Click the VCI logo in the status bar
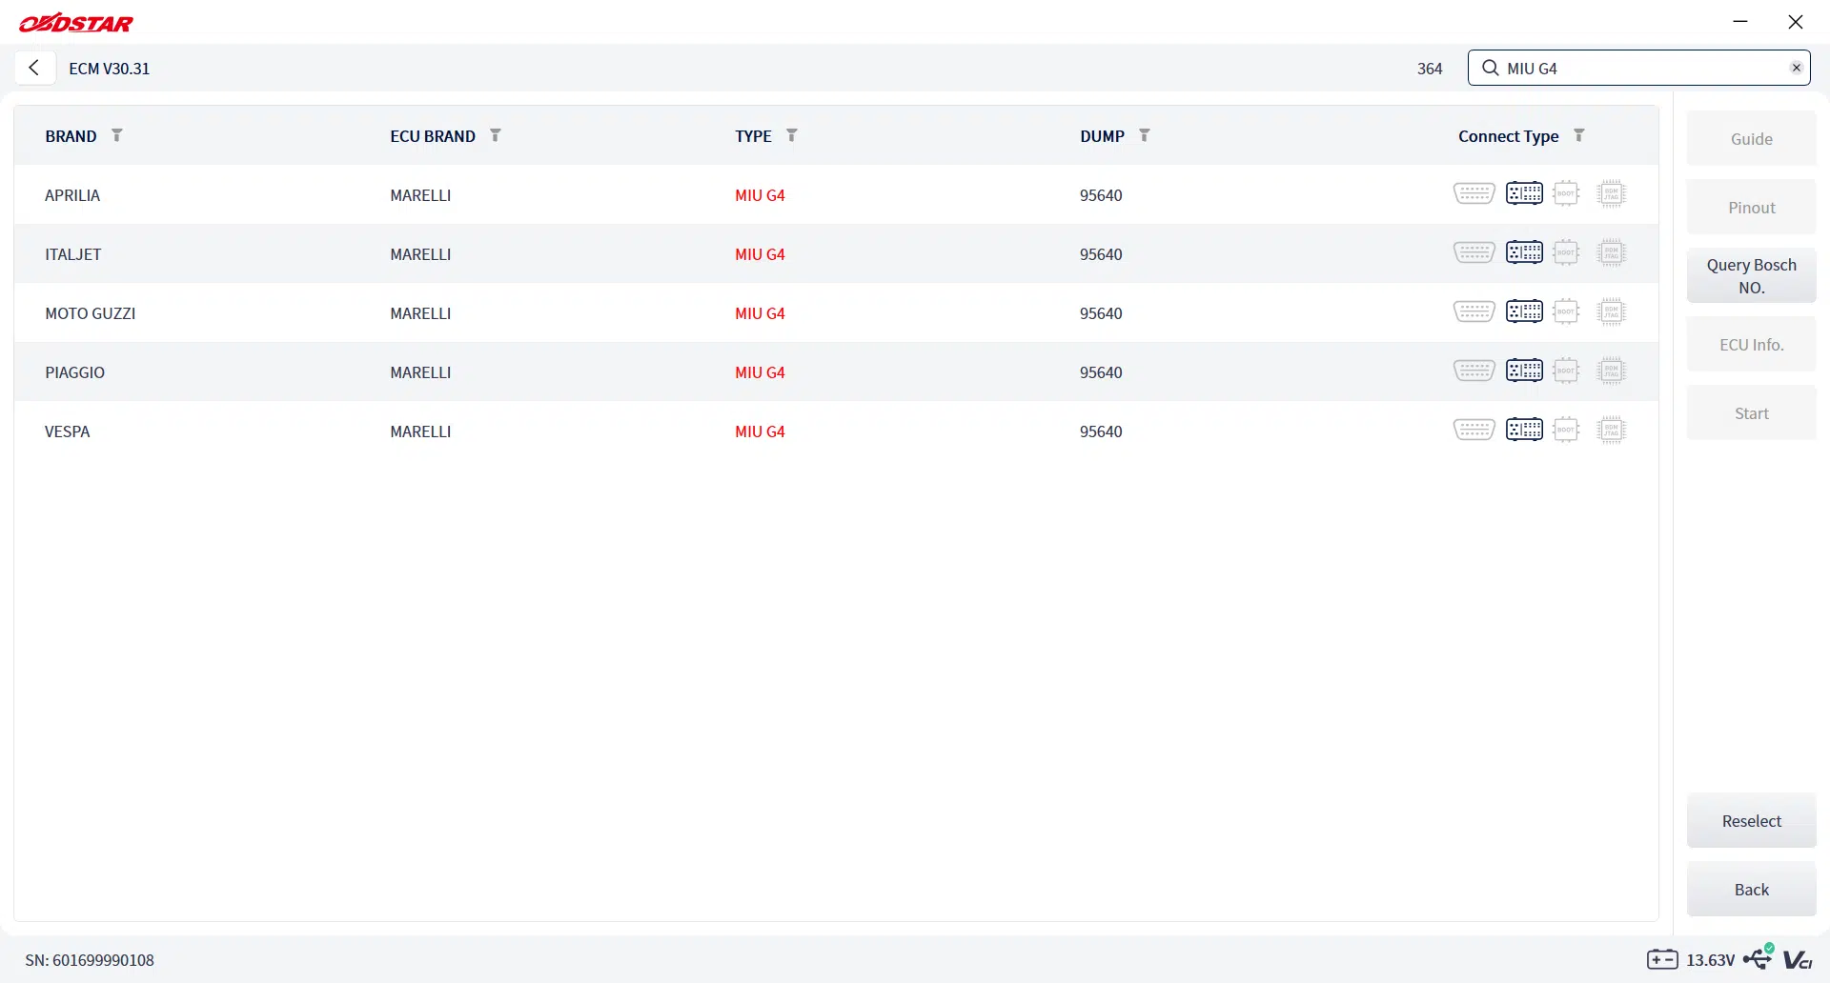The height and width of the screenshot is (983, 1830). click(x=1798, y=960)
